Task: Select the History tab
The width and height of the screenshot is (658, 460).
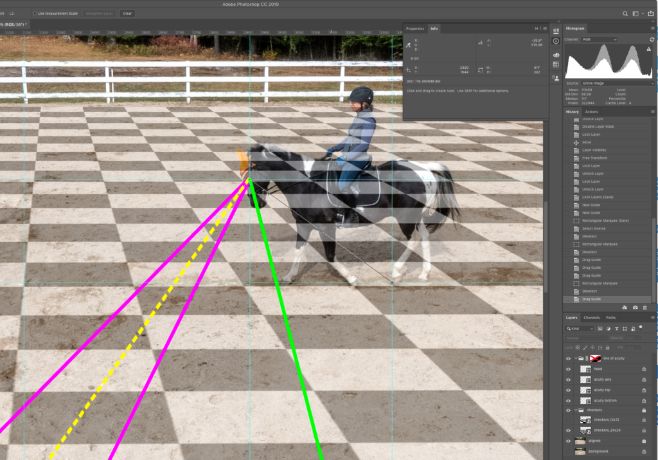Action: tap(572, 112)
